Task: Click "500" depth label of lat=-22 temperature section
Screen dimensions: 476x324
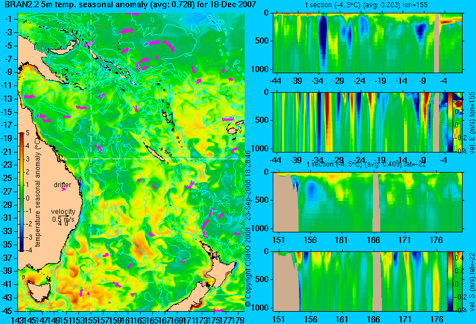Action: [263, 200]
